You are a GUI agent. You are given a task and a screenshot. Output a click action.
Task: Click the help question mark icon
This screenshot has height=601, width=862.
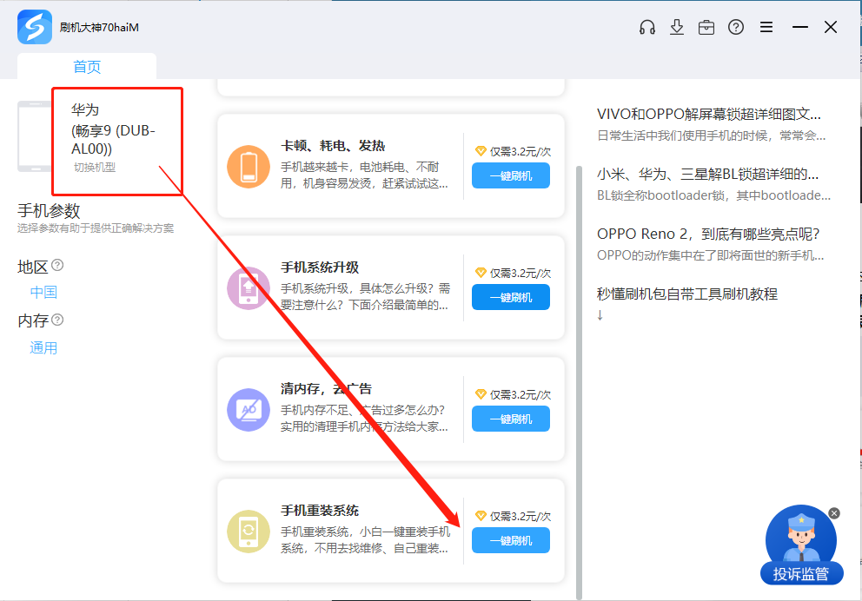tap(735, 27)
